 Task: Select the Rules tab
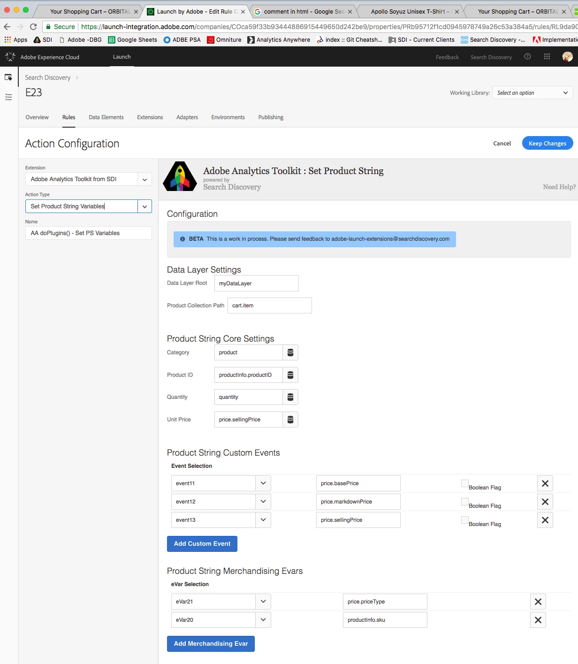coord(69,117)
